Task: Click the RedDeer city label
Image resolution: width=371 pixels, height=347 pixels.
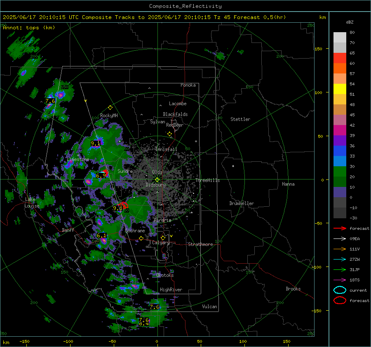Action: [175, 125]
